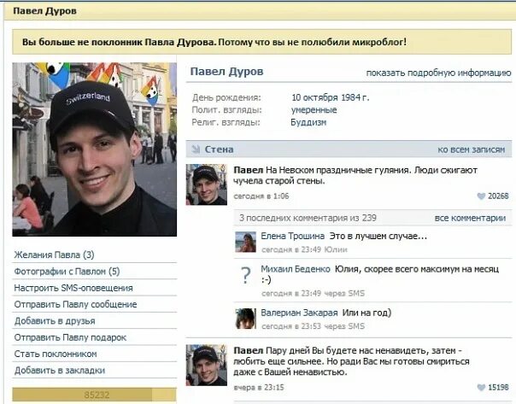Image resolution: width=516 pixels, height=404 pixels.
Task: Expand все комментарии for the first post
Action: tap(470, 218)
